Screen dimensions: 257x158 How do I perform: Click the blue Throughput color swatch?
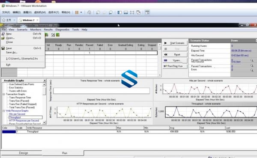(x=9, y=132)
